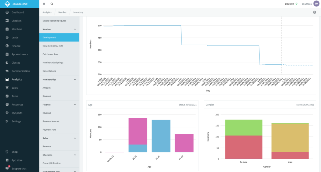The image size is (321, 172).
Task: Click the Analytics breadcrumb link
Action: pyautogui.click(x=47, y=12)
